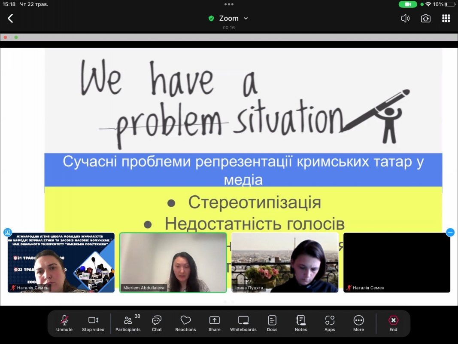
Task: Open the meeting options ellipsis menu
Action: (229, 4)
